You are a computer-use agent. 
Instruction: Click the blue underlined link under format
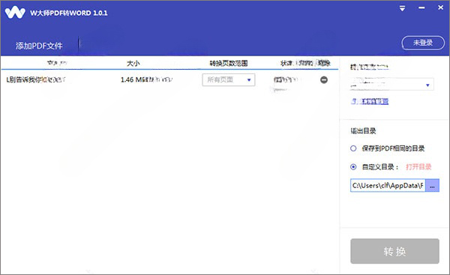coord(370,101)
